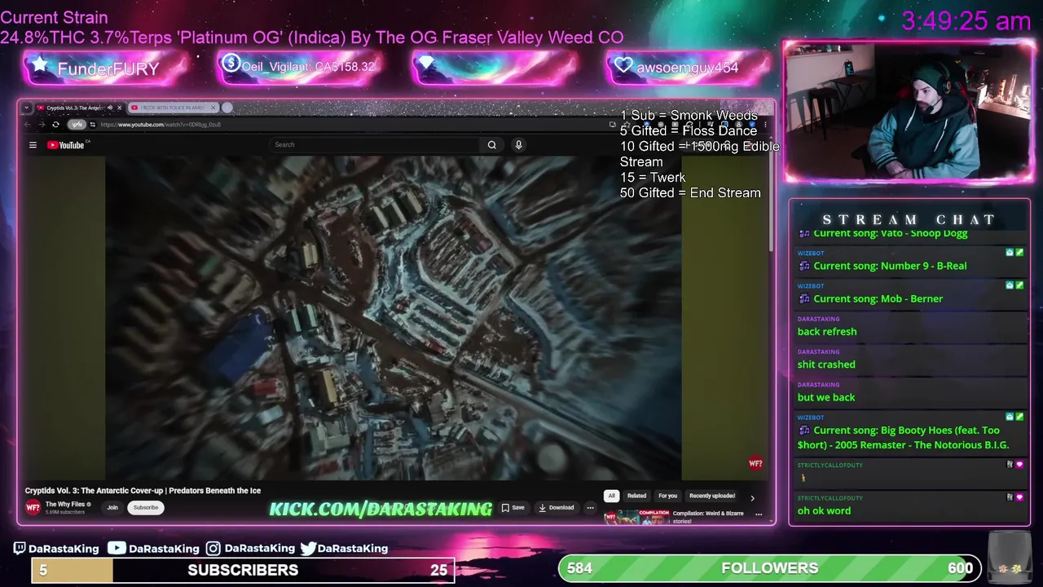
Task: Select the For you filter chip
Action: pos(667,496)
